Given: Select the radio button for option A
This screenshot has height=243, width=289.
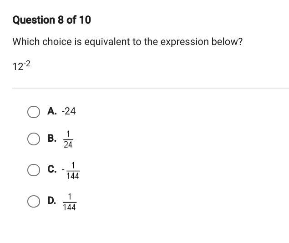Looking at the screenshot, I should pos(33,112).
